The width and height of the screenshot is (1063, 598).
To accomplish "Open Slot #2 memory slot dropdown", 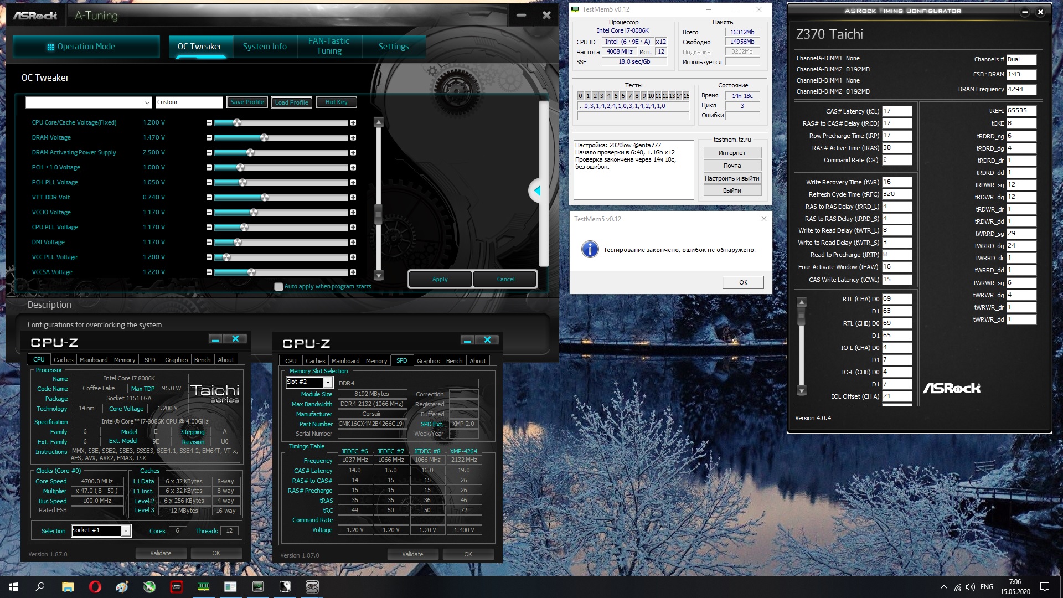I will pyautogui.click(x=328, y=382).
